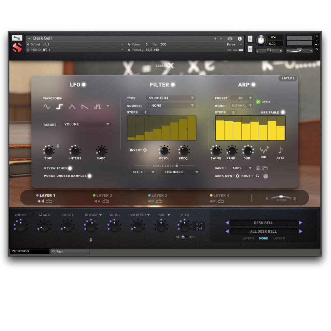This screenshot has width=331, height=331.
Task: Load an arp bank from disk
Action: (265, 168)
